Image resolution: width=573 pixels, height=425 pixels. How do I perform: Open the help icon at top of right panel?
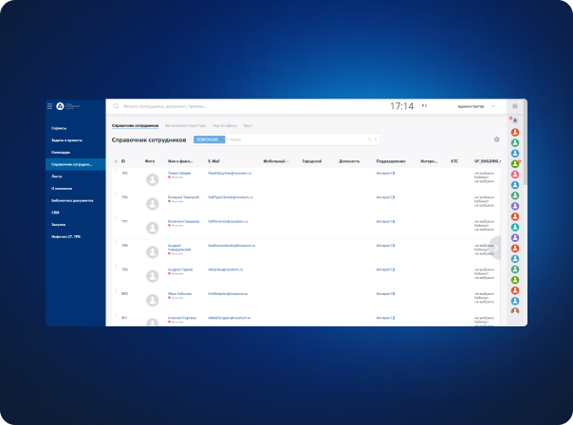(515, 107)
